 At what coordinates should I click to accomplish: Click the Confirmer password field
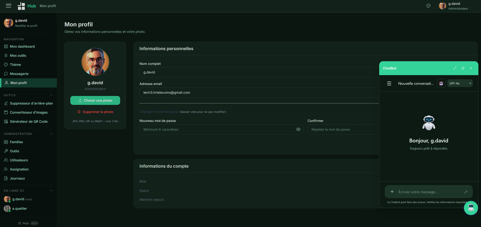[343, 129]
